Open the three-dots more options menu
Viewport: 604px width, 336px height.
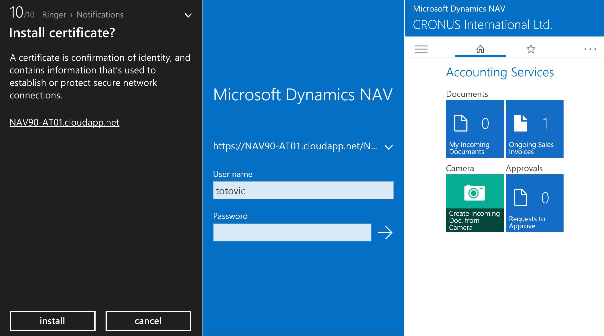[x=590, y=49]
